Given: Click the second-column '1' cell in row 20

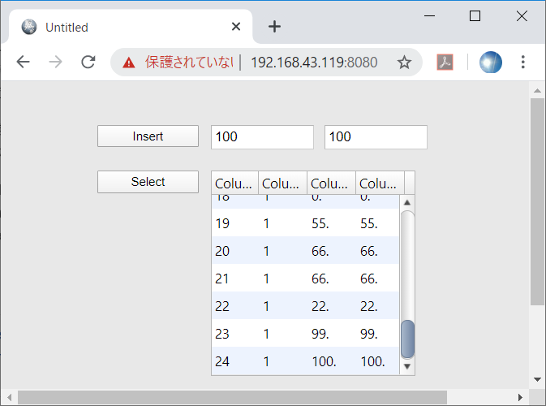Looking at the screenshot, I should pyautogui.click(x=266, y=251).
